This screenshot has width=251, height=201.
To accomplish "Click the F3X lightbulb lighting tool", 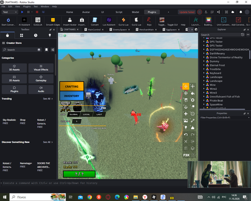I will [x=186, y=128].
